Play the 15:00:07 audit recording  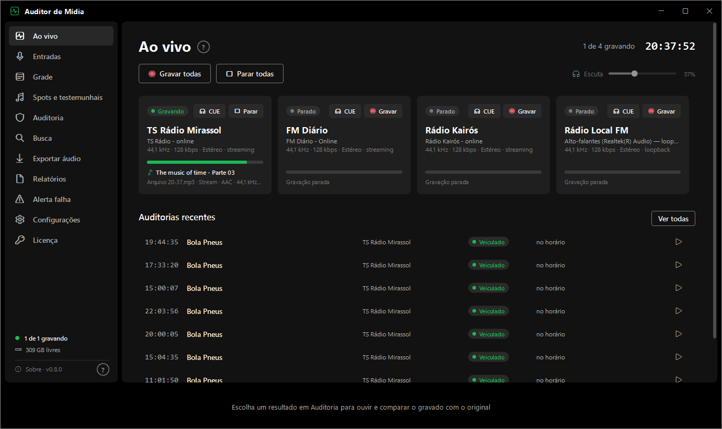pyautogui.click(x=679, y=288)
